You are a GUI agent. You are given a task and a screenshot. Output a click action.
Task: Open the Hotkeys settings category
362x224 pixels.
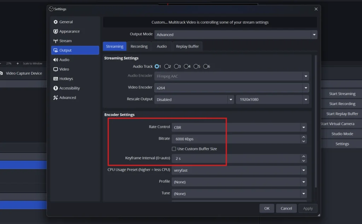tap(75, 79)
